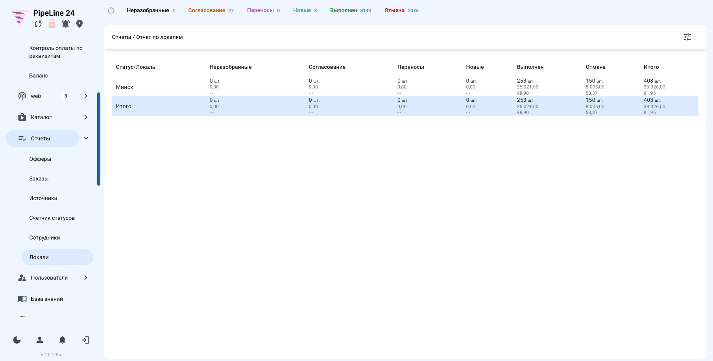Open the Заказы report

pyautogui.click(x=39, y=179)
